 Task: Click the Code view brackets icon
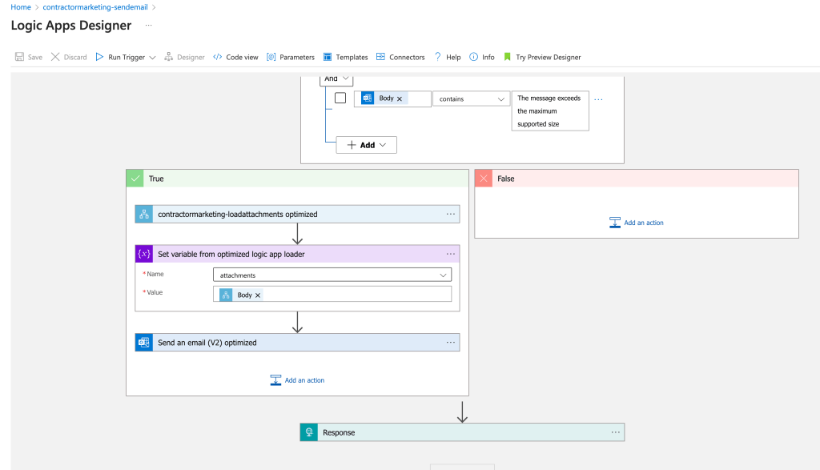pos(218,57)
